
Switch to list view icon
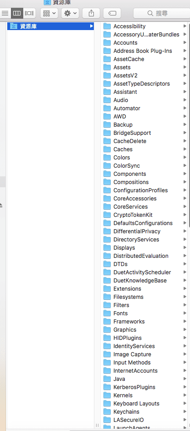[5, 13]
